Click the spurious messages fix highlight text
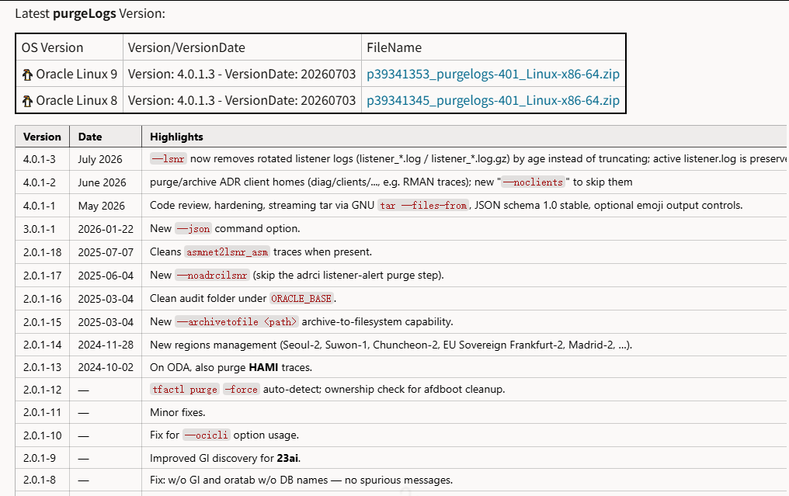This screenshot has height=496, width=789. pos(301,480)
